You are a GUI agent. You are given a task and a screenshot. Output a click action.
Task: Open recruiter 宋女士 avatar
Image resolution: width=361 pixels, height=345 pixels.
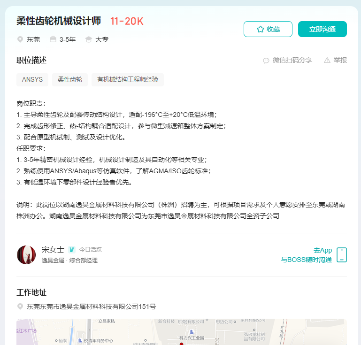tap(26, 255)
